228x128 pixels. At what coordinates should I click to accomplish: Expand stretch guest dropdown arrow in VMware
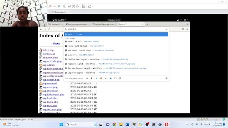(93, 6)
